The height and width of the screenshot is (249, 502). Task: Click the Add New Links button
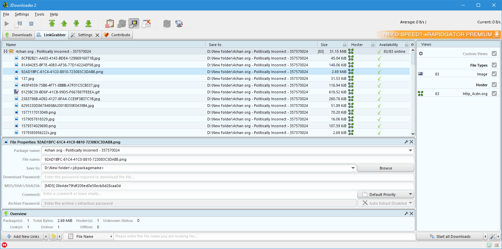click(x=23, y=236)
